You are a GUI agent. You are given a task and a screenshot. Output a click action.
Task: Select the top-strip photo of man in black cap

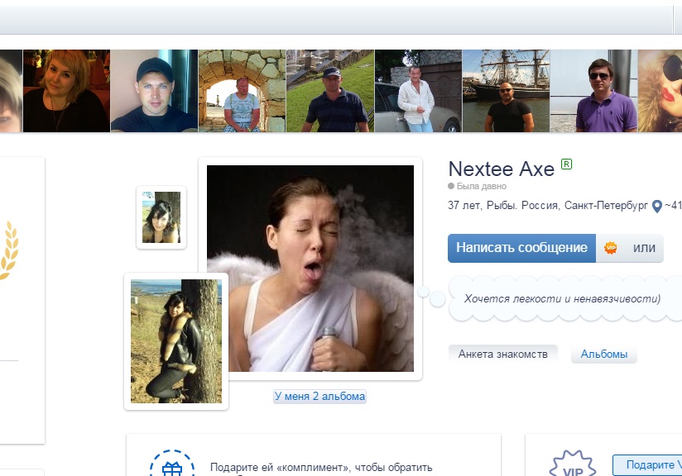tap(154, 91)
